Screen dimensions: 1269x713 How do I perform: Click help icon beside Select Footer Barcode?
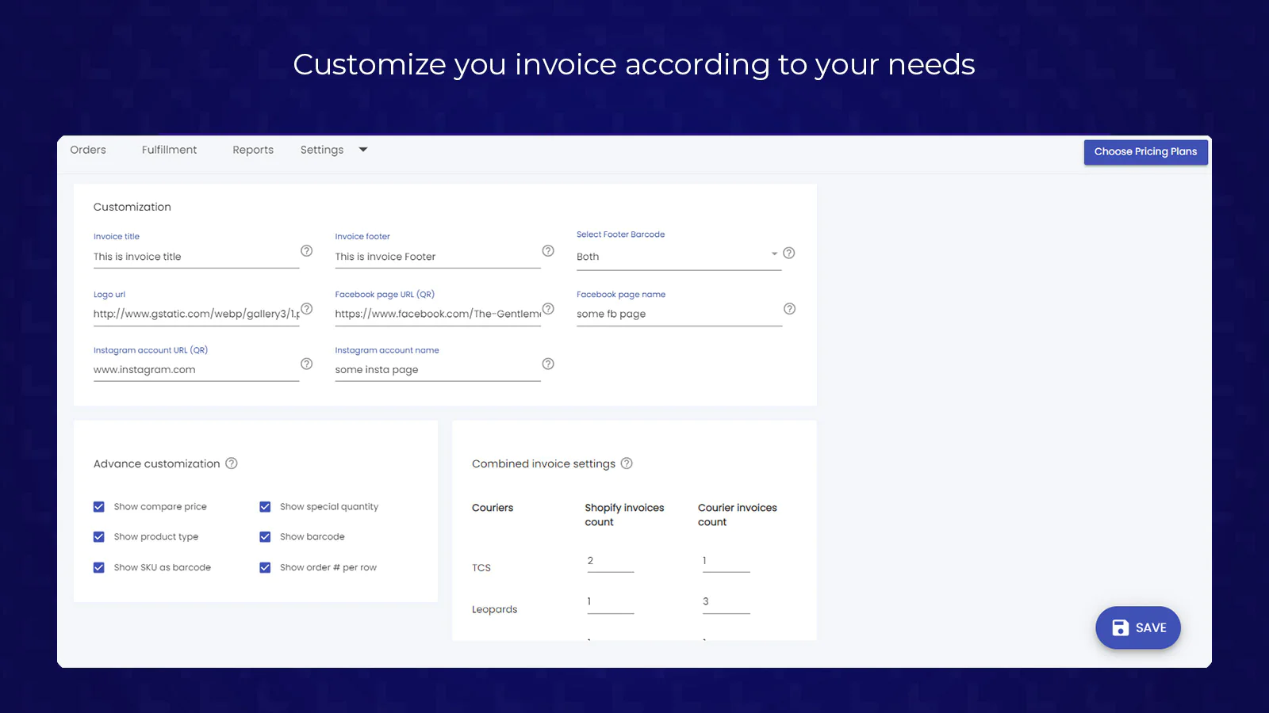789,254
